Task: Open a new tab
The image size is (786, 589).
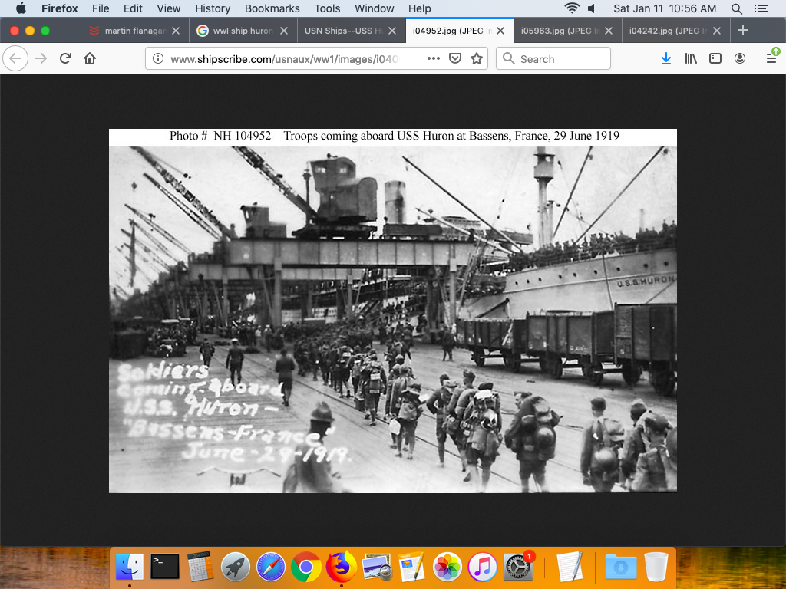Action: tap(742, 31)
